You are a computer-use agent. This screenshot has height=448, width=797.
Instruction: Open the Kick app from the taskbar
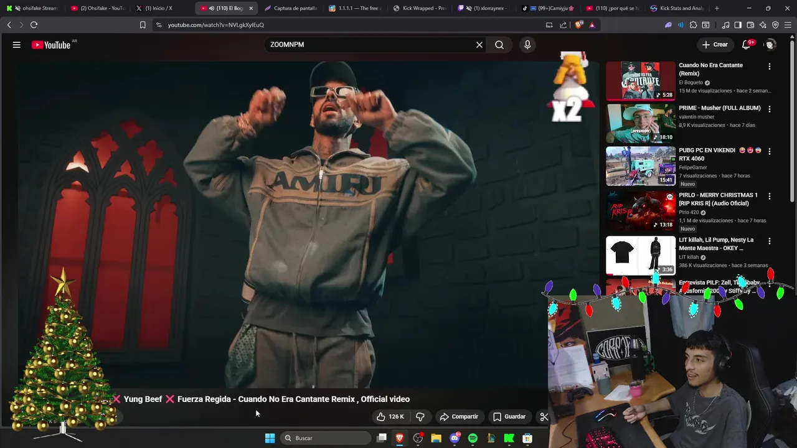[509, 438]
